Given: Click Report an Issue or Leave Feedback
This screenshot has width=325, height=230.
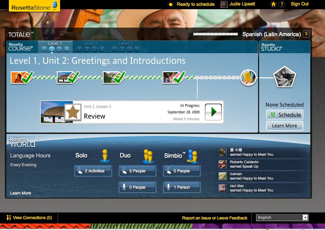Looking at the screenshot, I should (214, 218).
